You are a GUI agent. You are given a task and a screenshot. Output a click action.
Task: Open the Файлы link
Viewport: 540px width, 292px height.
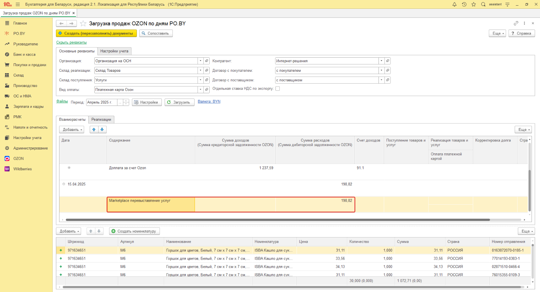(x=62, y=101)
